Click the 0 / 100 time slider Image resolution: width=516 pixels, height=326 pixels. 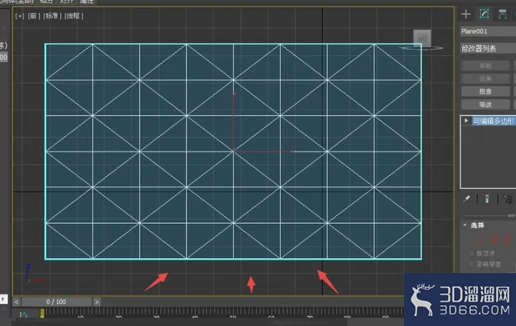[56, 301]
